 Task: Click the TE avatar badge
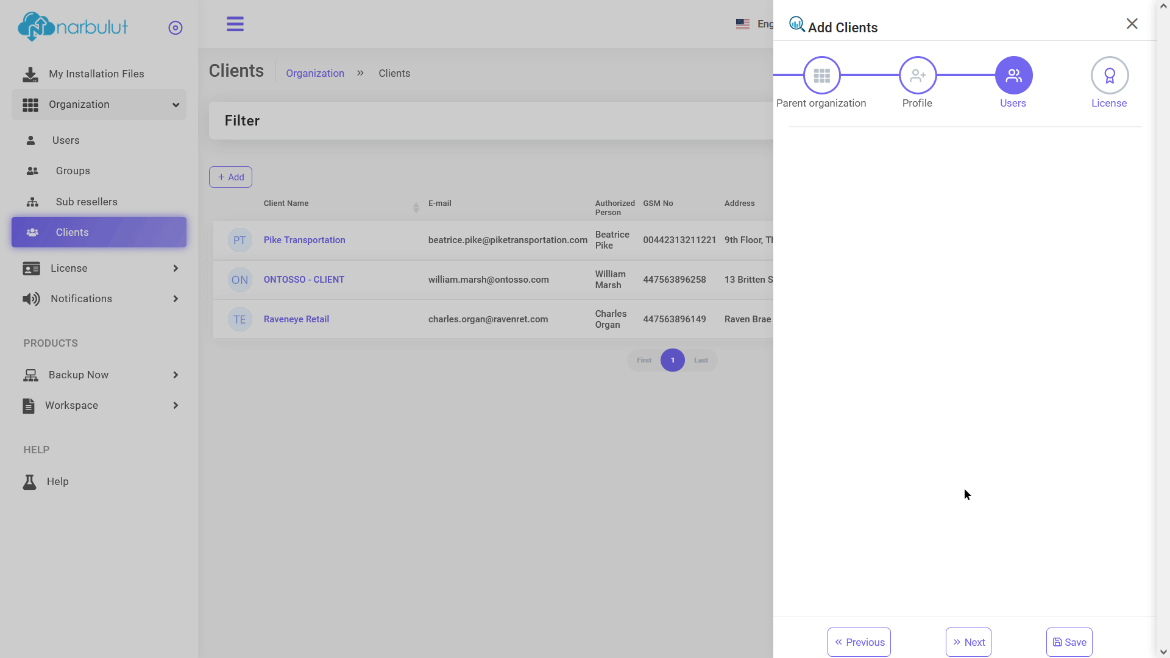(239, 319)
